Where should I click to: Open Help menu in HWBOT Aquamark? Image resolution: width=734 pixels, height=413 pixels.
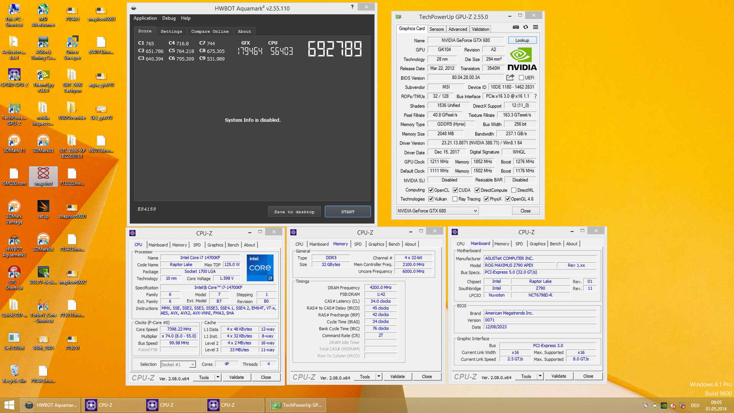point(186,18)
